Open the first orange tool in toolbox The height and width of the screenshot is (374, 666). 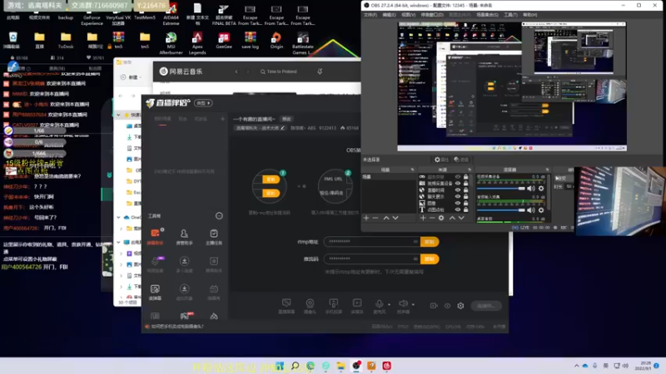coord(155,236)
